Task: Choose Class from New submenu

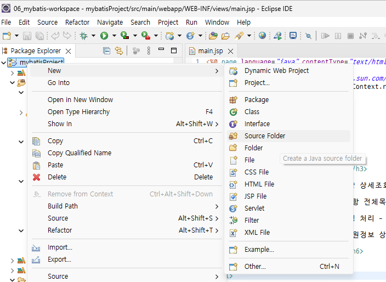Action: [x=288, y=112]
